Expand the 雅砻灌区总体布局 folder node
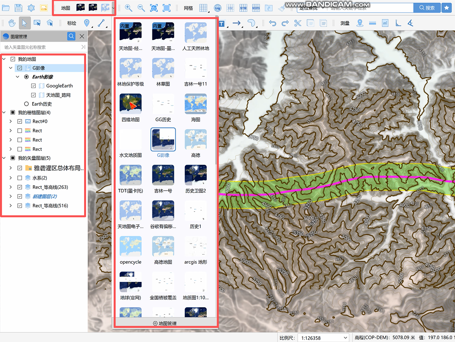This screenshot has height=342, width=455. click(x=11, y=168)
